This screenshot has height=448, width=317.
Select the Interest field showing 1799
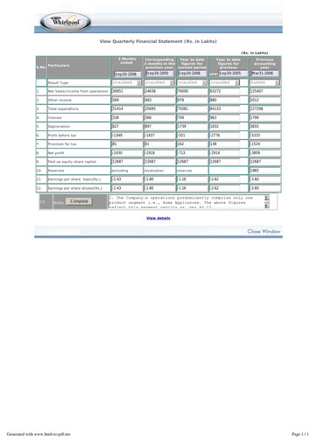265,117
